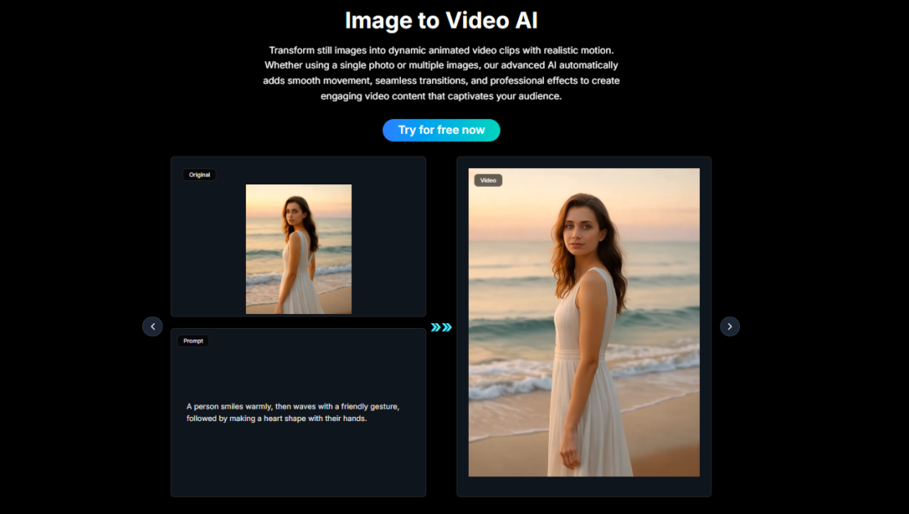
Task: Select the Video badge on the preview
Action: 488,179
